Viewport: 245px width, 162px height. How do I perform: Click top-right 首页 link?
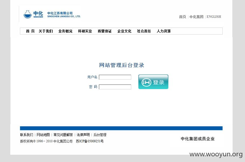[x=182, y=17]
